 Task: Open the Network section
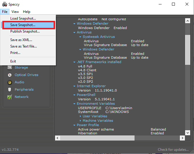[22, 97]
